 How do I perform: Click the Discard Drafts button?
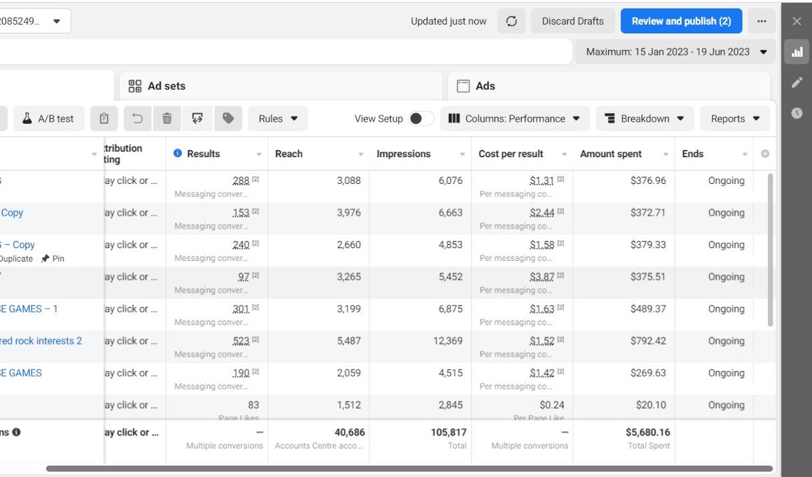573,21
